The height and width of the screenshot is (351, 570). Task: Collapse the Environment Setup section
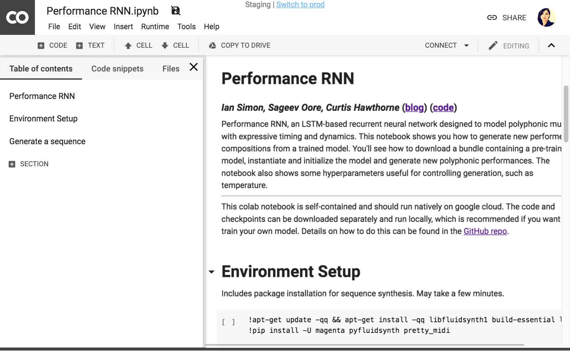(x=212, y=272)
